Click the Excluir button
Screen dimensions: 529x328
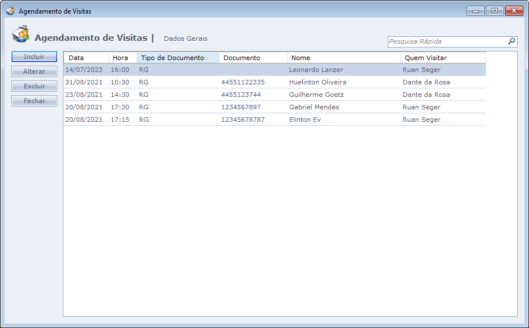point(35,86)
